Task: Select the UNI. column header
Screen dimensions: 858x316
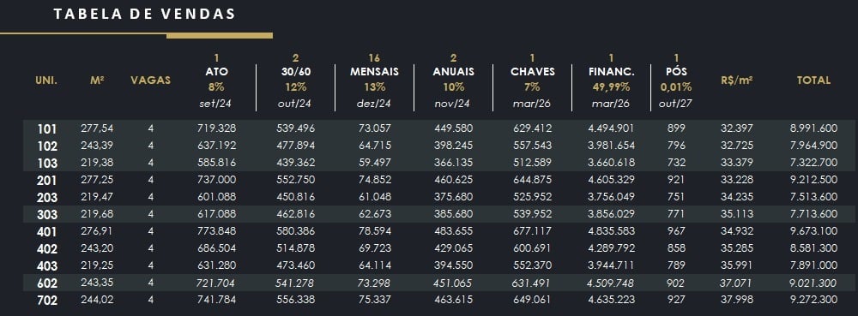Action: click(46, 80)
